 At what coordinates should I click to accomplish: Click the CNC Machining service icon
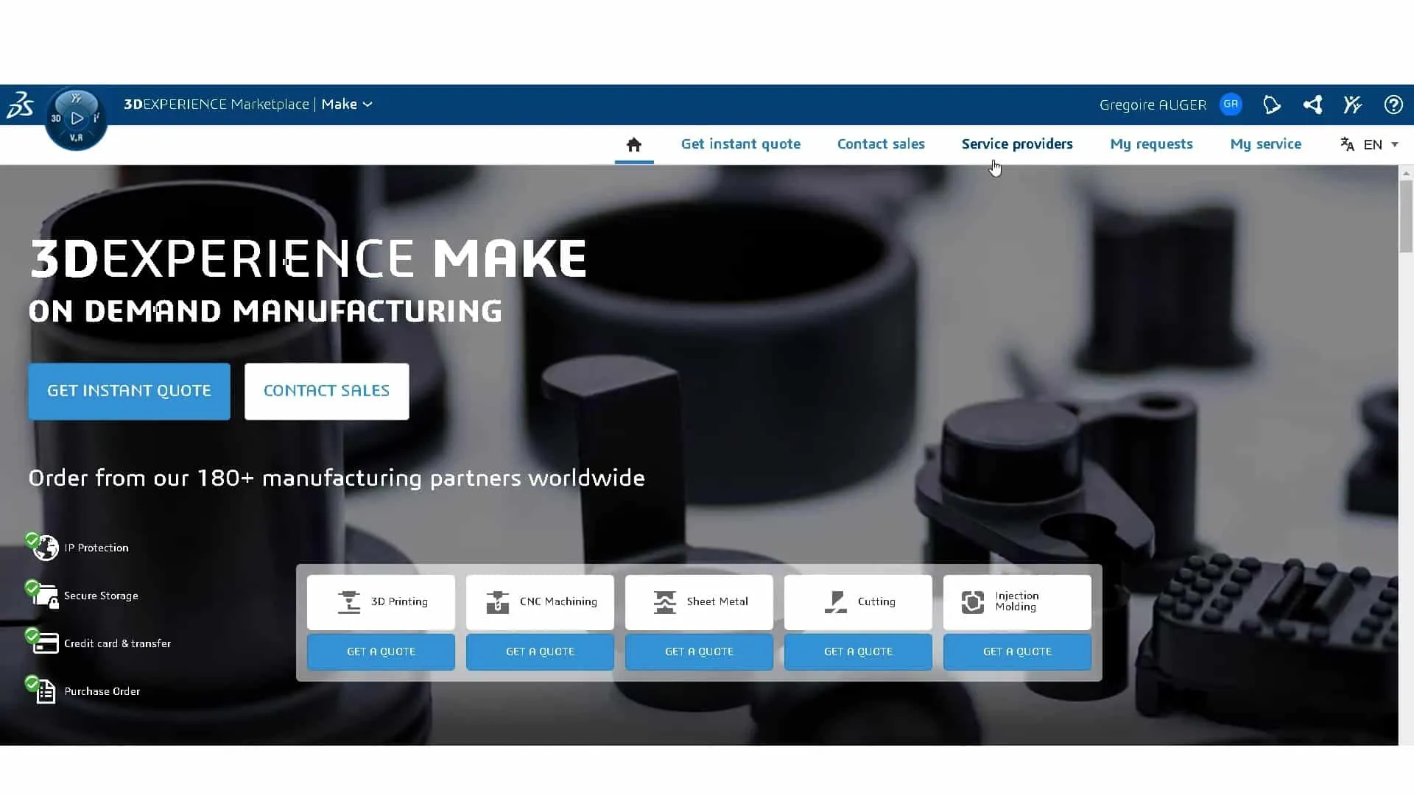click(497, 601)
